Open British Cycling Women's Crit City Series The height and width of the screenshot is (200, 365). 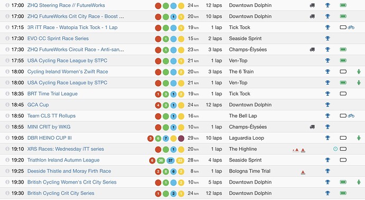(72, 182)
